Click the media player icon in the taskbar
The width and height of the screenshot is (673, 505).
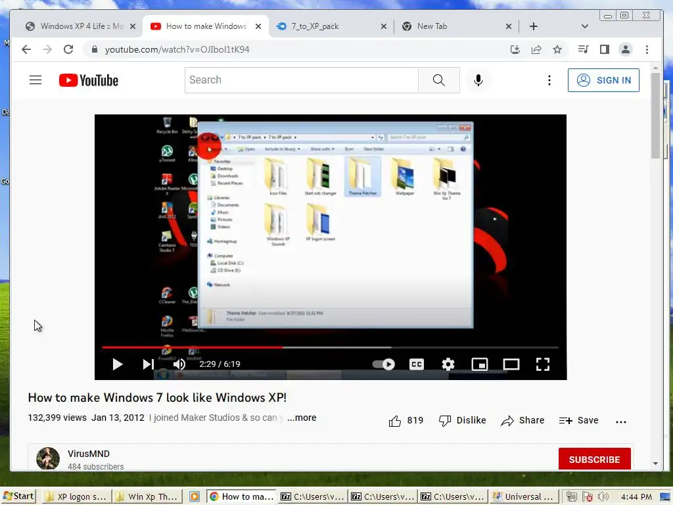pyautogui.click(x=194, y=497)
